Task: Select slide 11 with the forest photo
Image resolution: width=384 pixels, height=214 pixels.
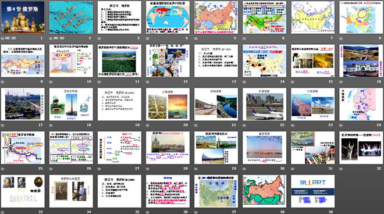Action: coord(119,60)
